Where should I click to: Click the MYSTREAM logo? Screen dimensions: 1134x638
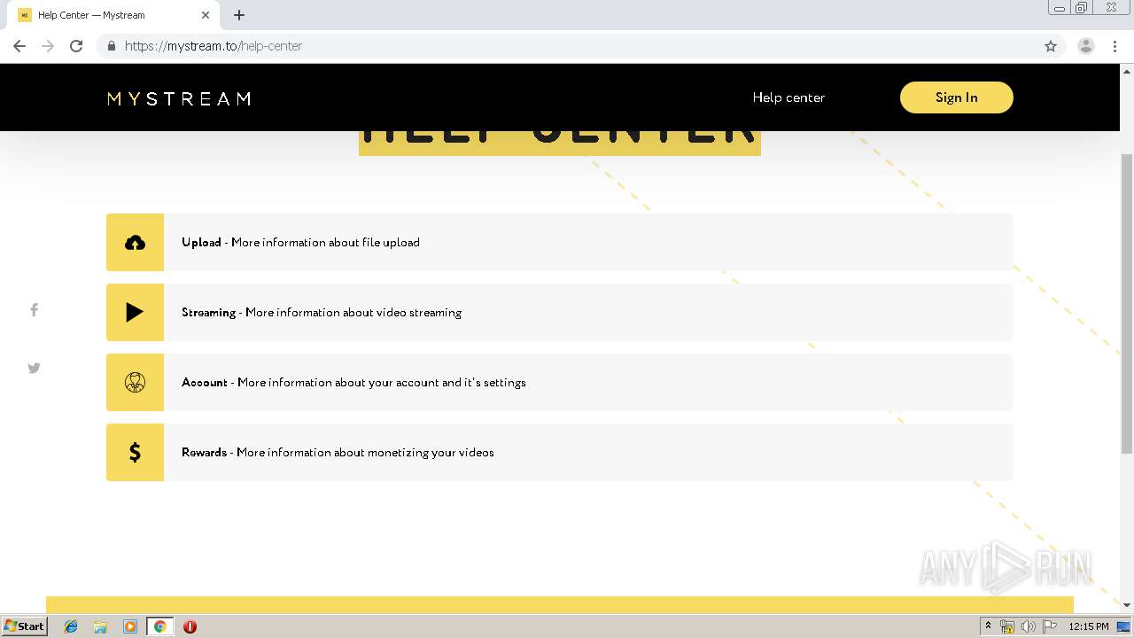(179, 98)
